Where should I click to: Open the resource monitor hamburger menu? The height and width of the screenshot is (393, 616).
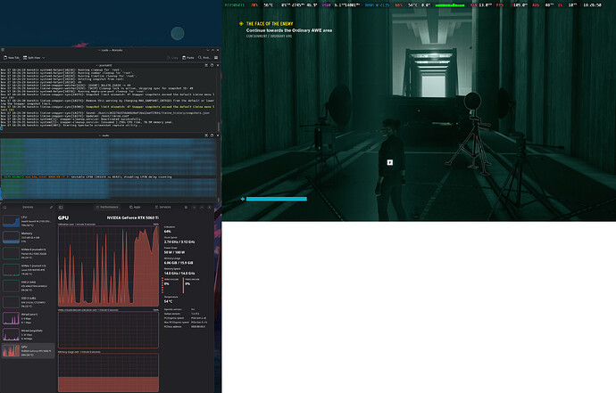point(186,207)
